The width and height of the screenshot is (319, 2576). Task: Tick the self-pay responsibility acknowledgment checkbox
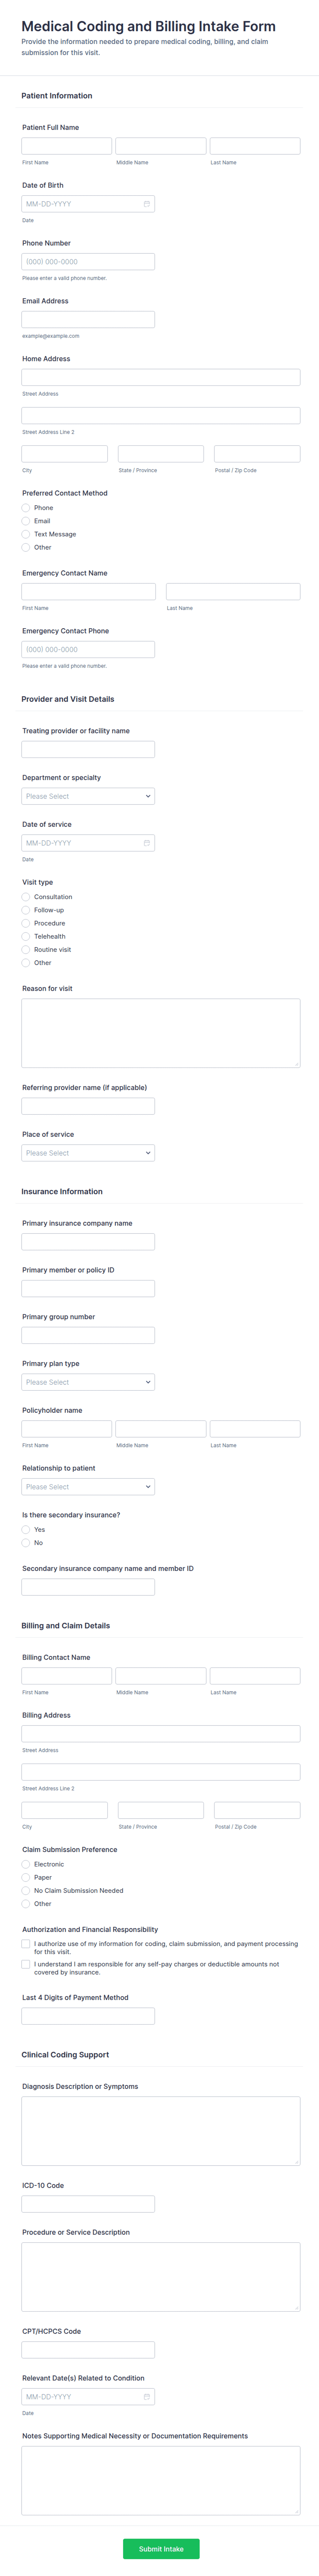click(26, 1964)
